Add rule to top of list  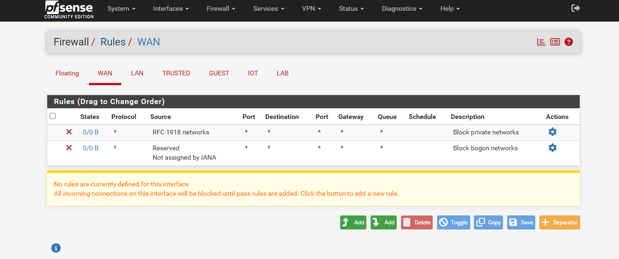(353, 222)
